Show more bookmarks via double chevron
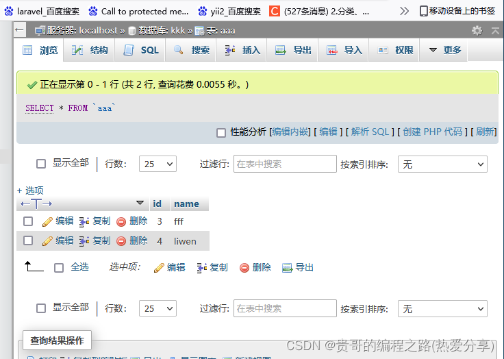Viewport: 504px width, 359px height. point(404,11)
